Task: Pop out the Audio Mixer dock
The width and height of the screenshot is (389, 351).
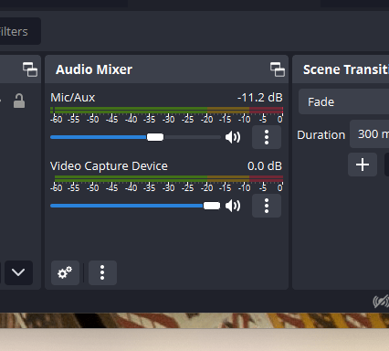Action: click(278, 69)
